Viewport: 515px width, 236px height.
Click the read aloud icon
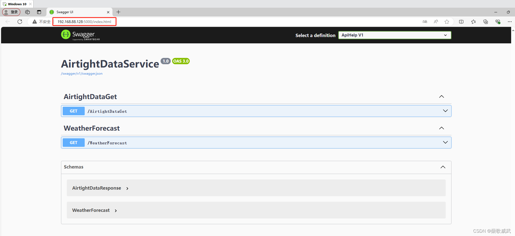pos(436,22)
